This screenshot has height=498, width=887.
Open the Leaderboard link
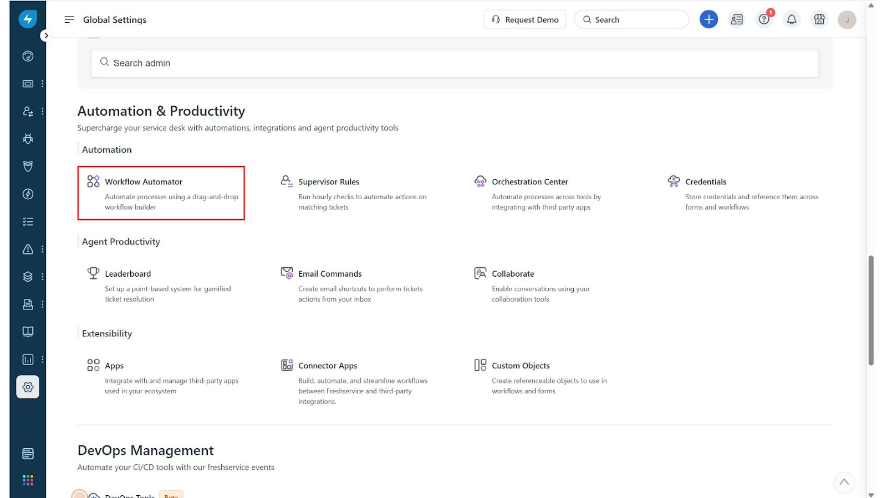tap(128, 273)
